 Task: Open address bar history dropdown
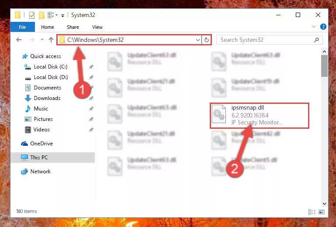pos(198,40)
